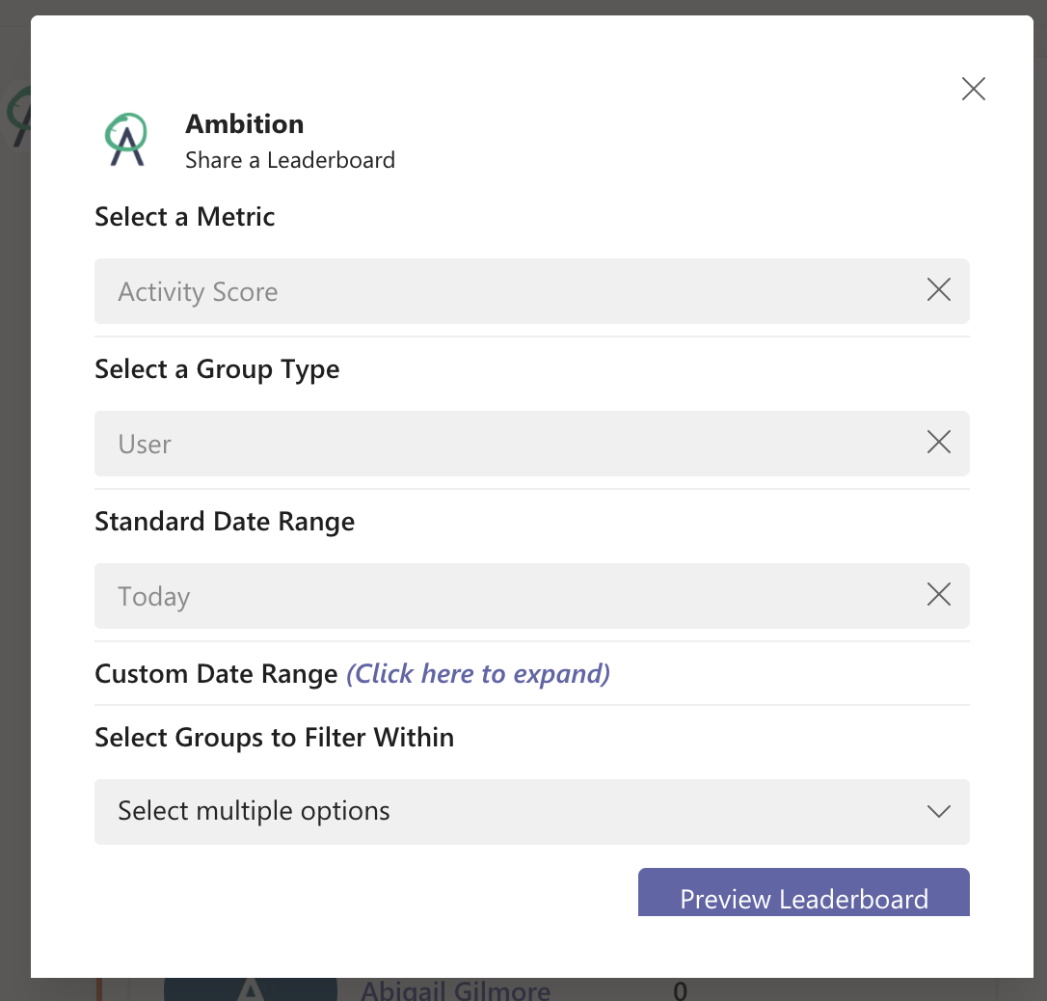Open the User group type field

point(501,444)
